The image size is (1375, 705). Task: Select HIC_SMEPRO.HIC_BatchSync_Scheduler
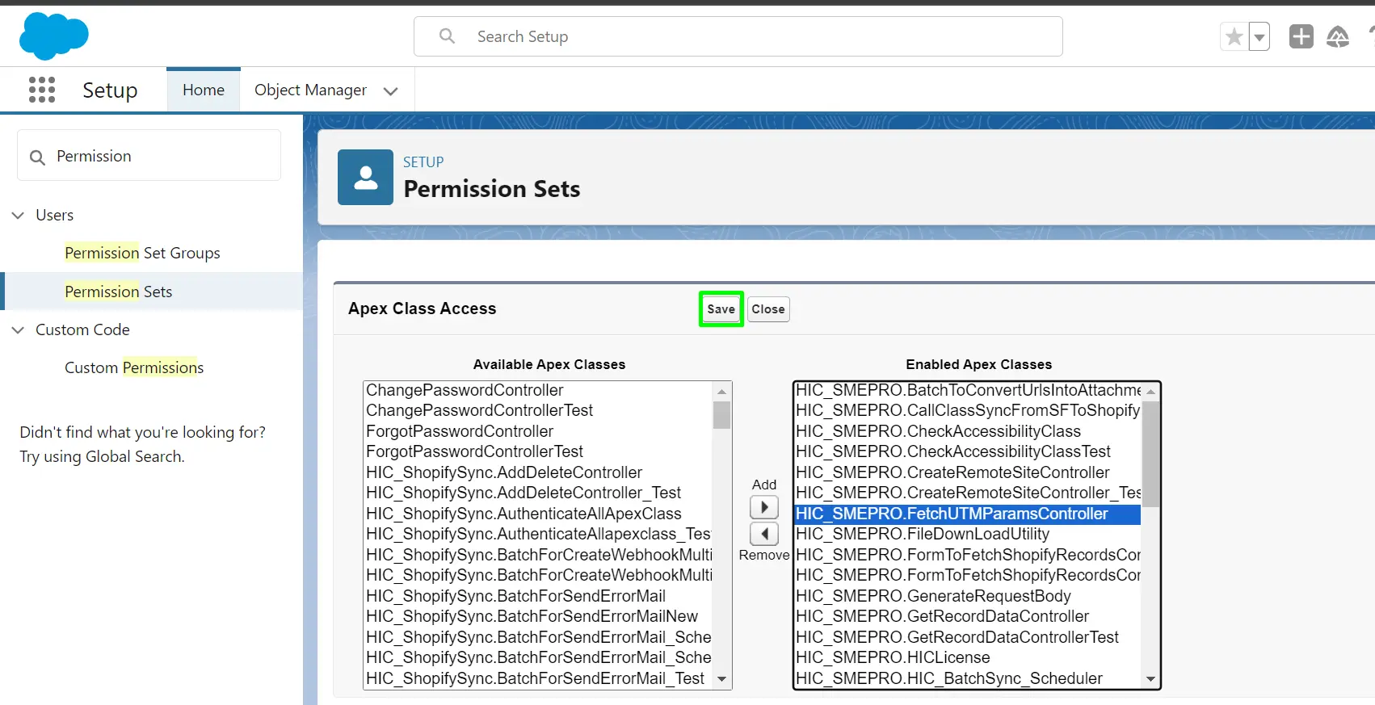(968, 678)
